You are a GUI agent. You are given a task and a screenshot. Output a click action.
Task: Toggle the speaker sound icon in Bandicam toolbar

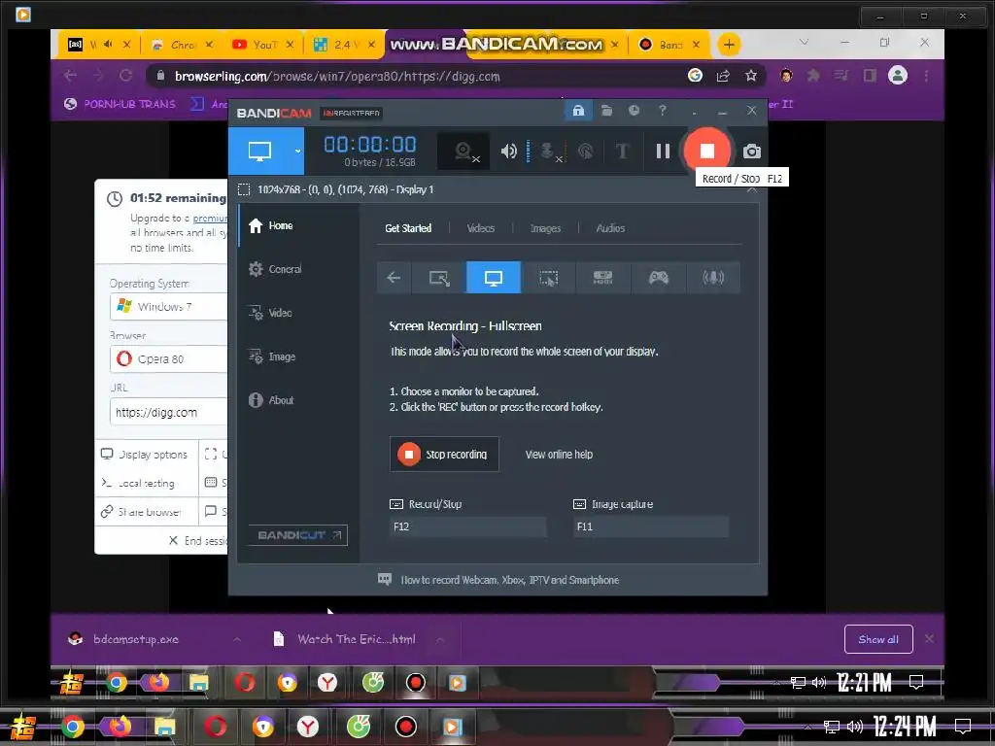pyautogui.click(x=508, y=151)
